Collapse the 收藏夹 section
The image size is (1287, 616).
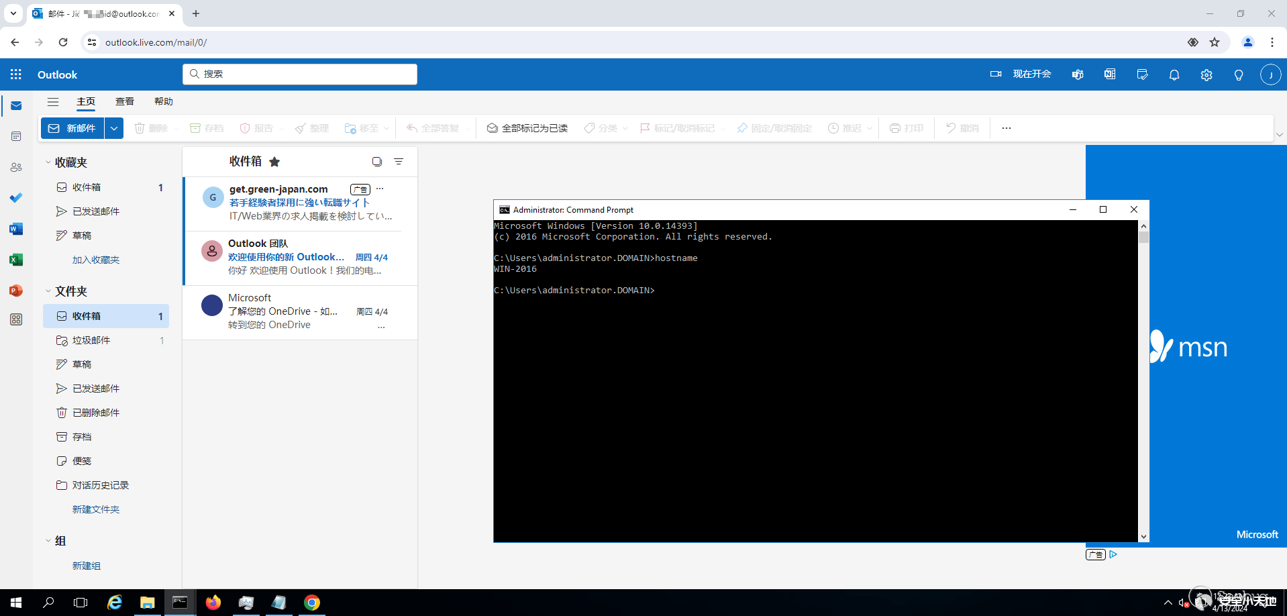tap(48, 162)
